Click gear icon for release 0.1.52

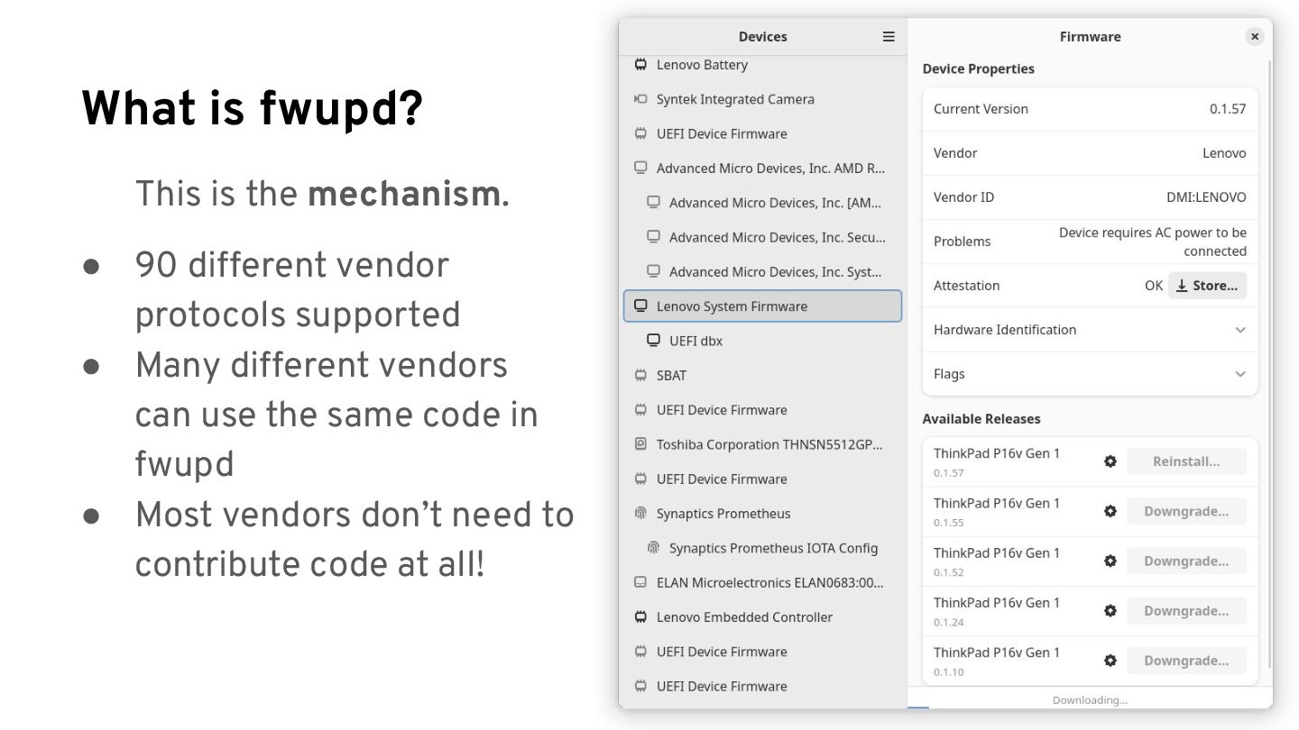[x=1110, y=561]
